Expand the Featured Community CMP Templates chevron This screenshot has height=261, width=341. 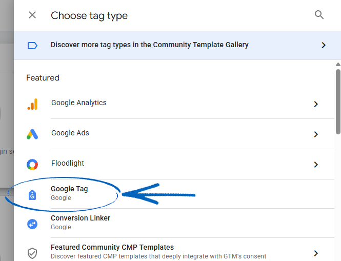coord(316,253)
